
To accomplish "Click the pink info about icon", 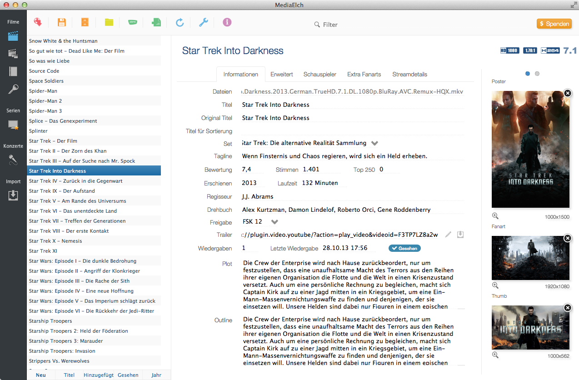I will click(227, 22).
